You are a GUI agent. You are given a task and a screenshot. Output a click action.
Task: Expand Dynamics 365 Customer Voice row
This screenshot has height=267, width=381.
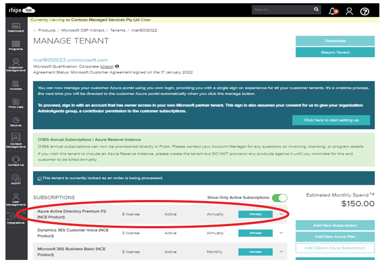(281, 233)
